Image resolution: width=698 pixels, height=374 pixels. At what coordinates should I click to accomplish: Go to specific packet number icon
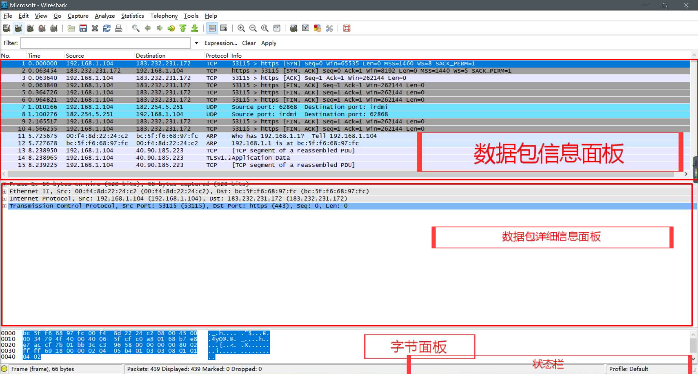tap(171, 28)
